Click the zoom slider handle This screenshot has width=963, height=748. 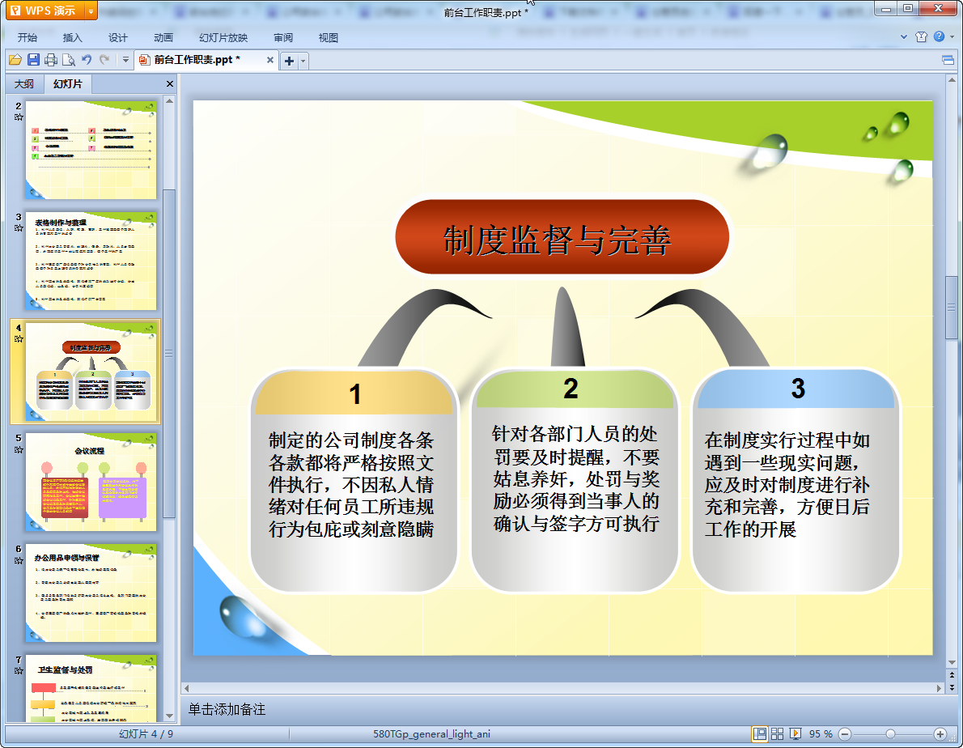(x=890, y=733)
